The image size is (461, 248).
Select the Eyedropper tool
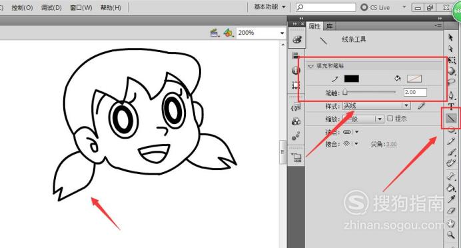451,199
